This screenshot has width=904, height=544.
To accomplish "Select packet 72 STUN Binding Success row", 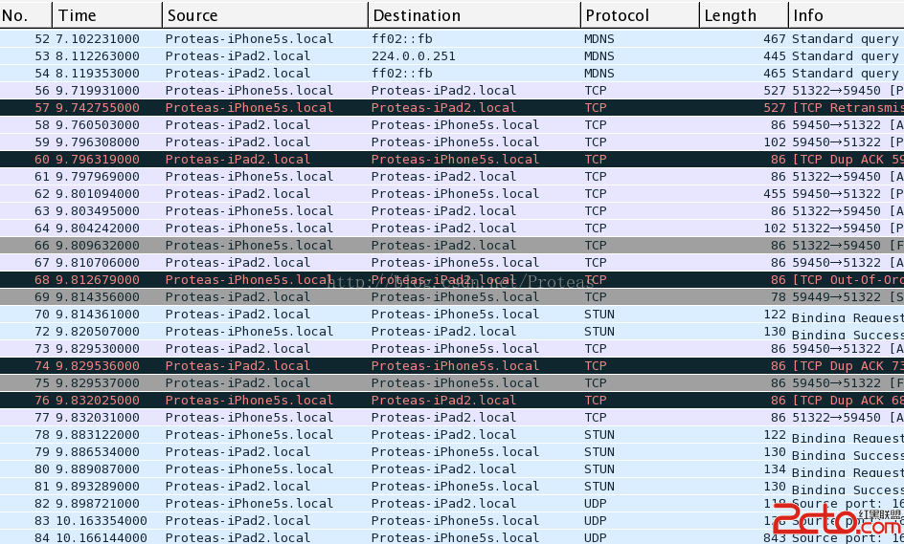I will (383, 332).
